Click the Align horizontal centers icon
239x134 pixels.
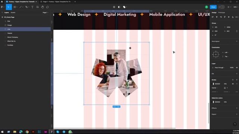click(217, 17)
